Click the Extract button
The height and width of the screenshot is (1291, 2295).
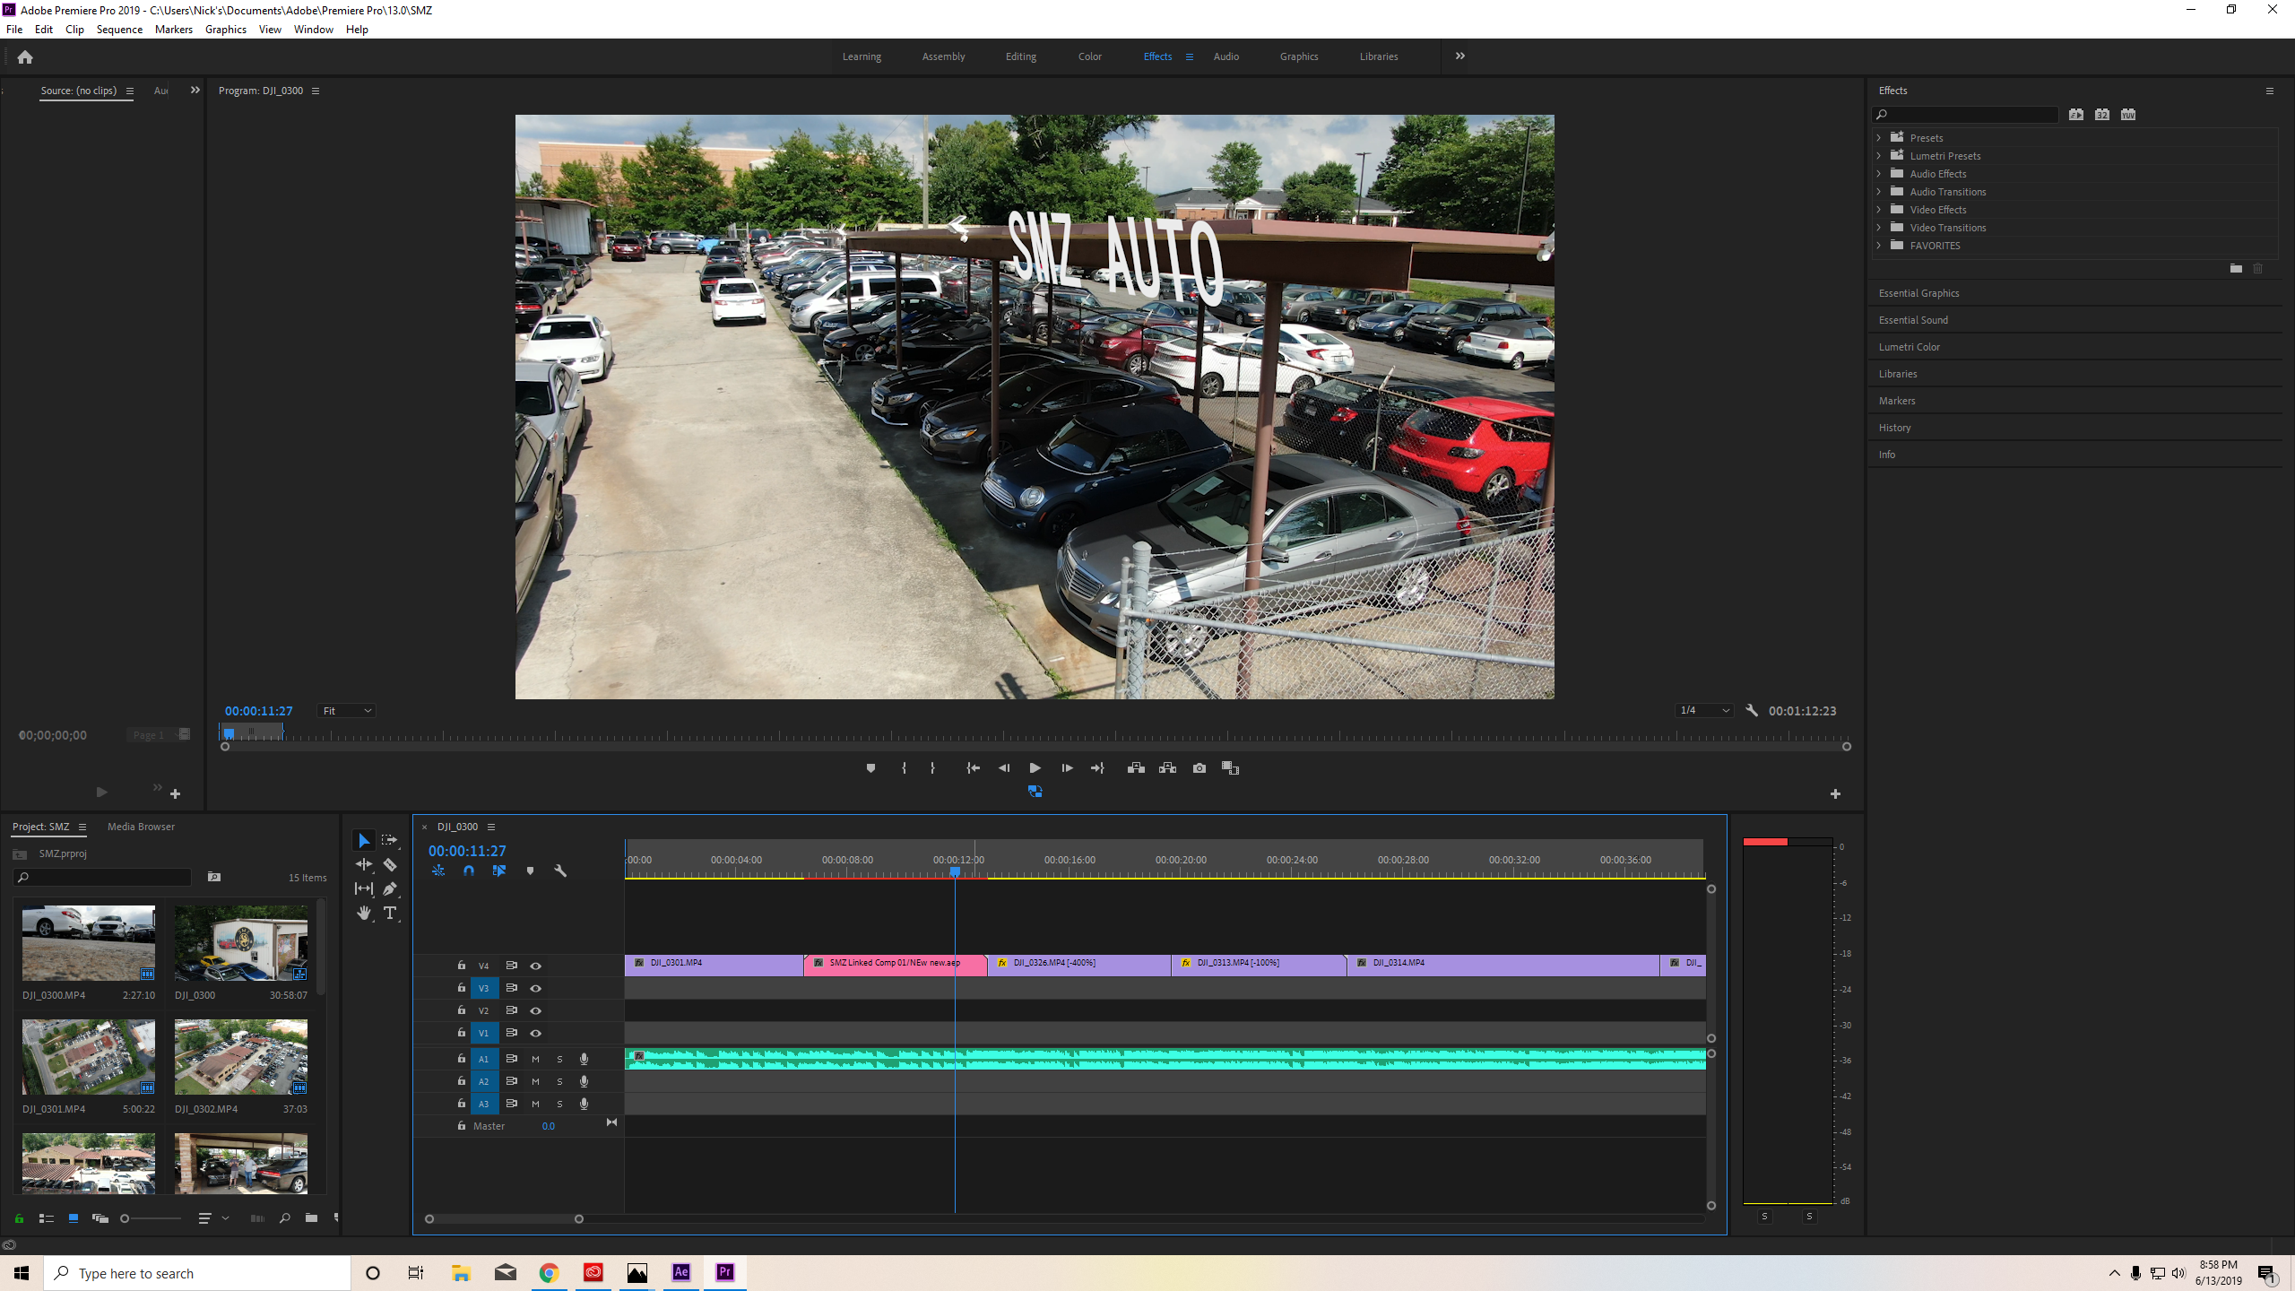click(1167, 768)
